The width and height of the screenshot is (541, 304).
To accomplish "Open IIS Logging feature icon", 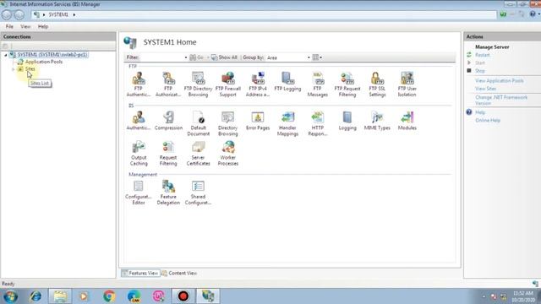I will 347,121.
